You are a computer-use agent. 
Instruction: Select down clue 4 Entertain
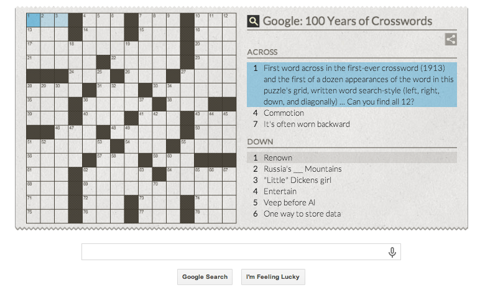(x=352, y=192)
